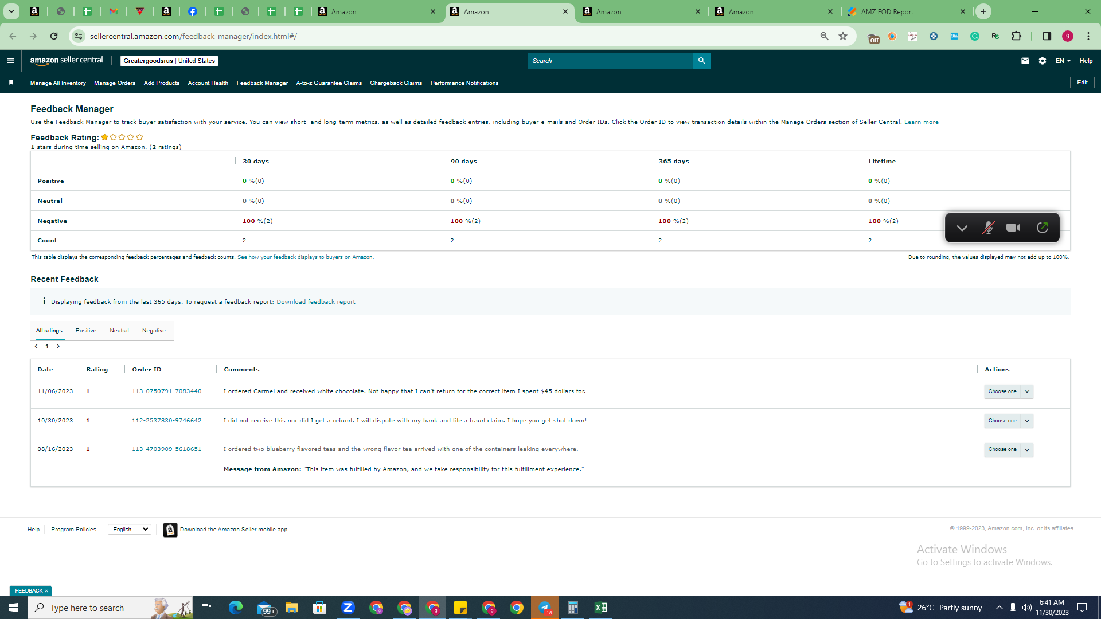This screenshot has width=1101, height=619.
Task: Open the Seller Central settings gear
Action: pyautogui.click(x=1043, y=61)
